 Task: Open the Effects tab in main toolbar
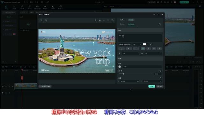pyautogui.click(x=45, y=7)
